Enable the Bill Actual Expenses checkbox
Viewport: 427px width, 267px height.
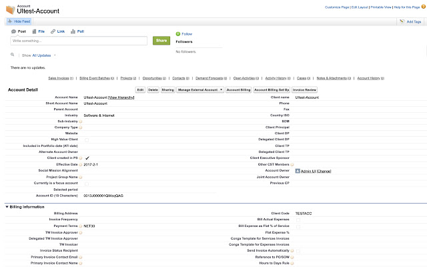pyautogui.click(x=298, y=220)
